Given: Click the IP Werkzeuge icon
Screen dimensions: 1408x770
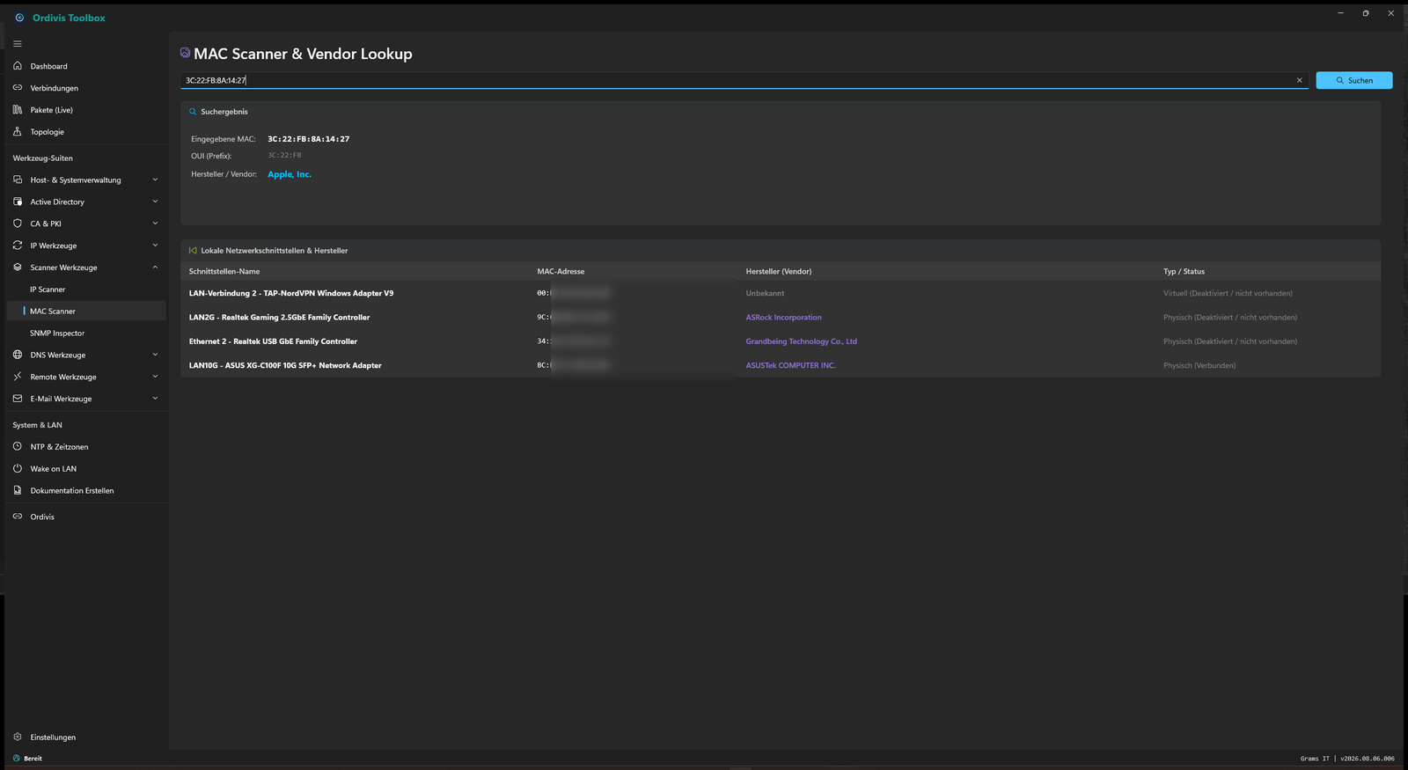Looking at the screenshot, I should 18,246.
